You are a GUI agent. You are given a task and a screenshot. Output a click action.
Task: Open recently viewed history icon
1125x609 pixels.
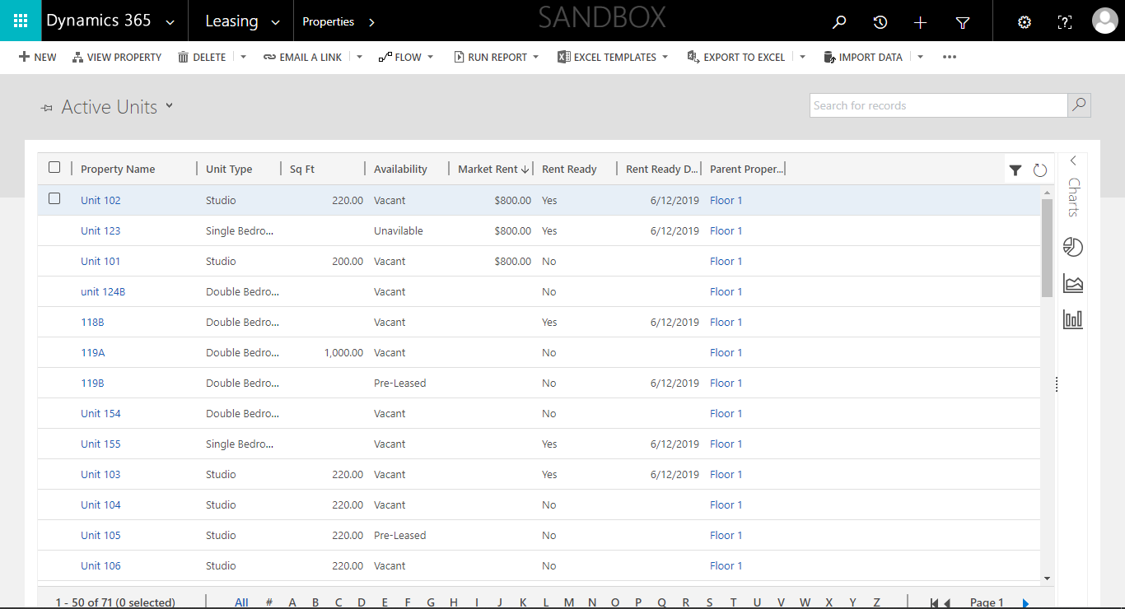880,22
